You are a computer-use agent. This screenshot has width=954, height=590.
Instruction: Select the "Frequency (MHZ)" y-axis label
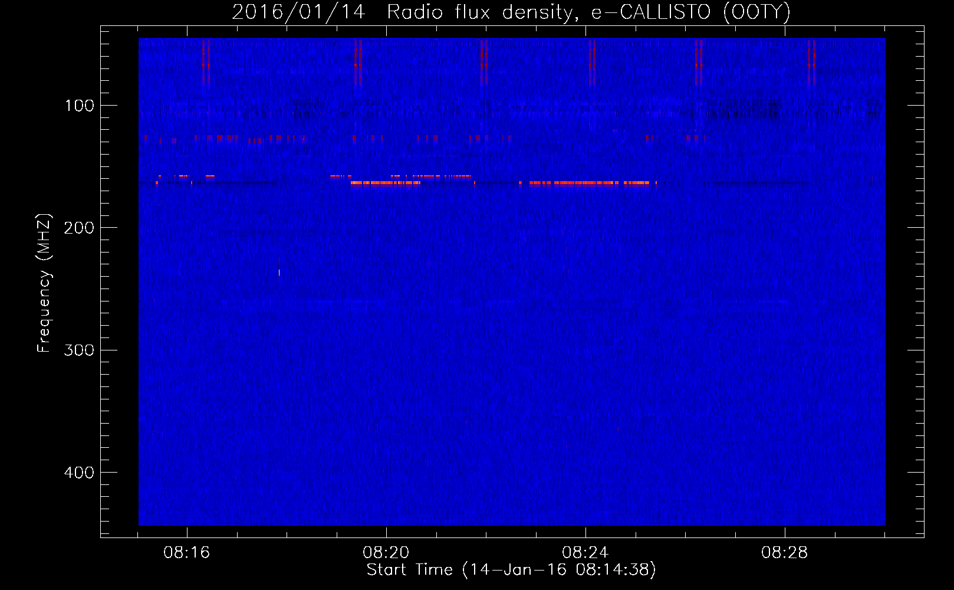pos(44,283)
